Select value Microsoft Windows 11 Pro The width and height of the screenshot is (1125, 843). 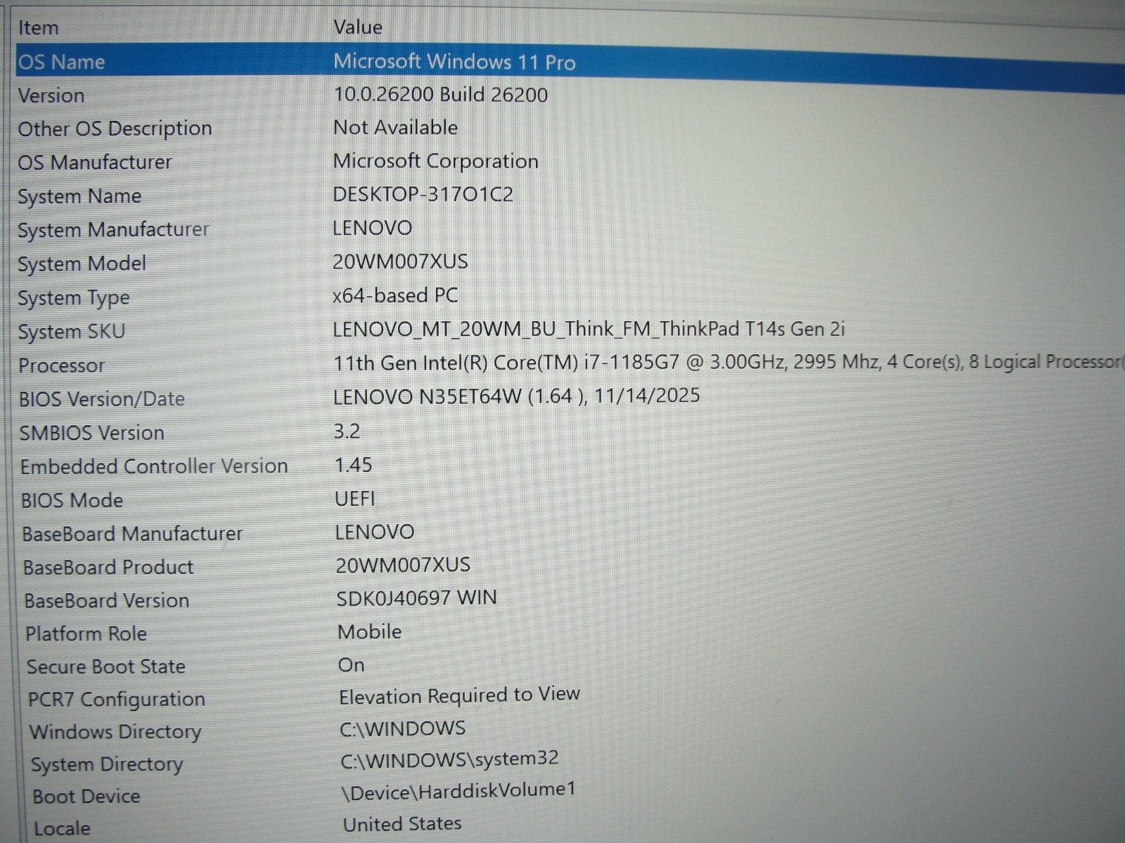coord(454,62)
